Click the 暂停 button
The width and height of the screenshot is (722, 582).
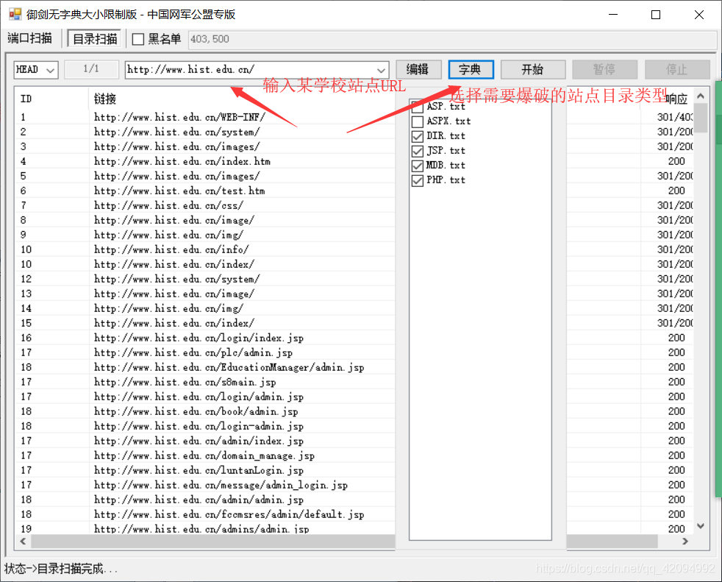[604, 70]
